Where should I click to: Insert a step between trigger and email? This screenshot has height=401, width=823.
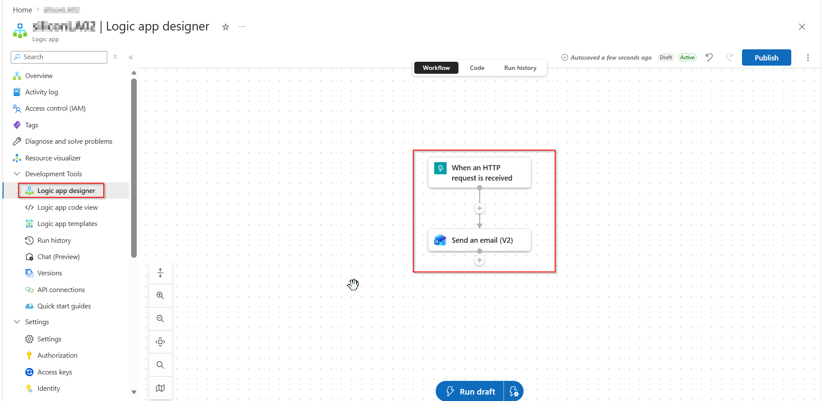point(480,208)
